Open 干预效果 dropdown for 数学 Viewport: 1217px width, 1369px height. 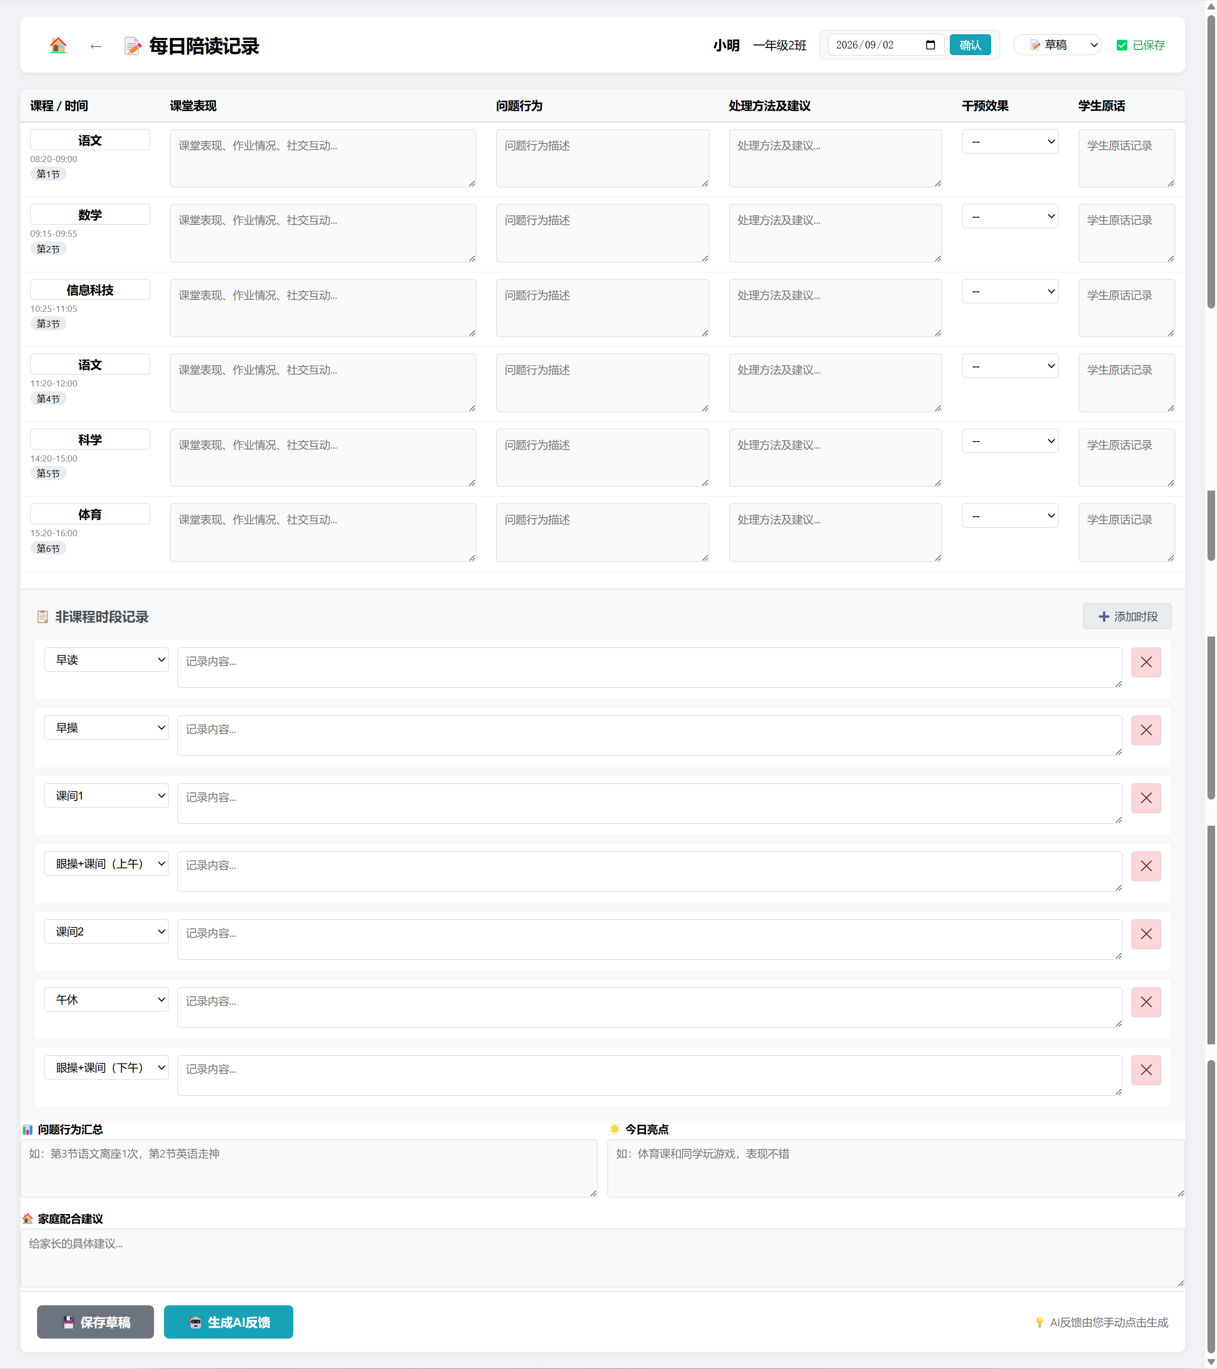pyautogui.click(x=1009, y=216)
